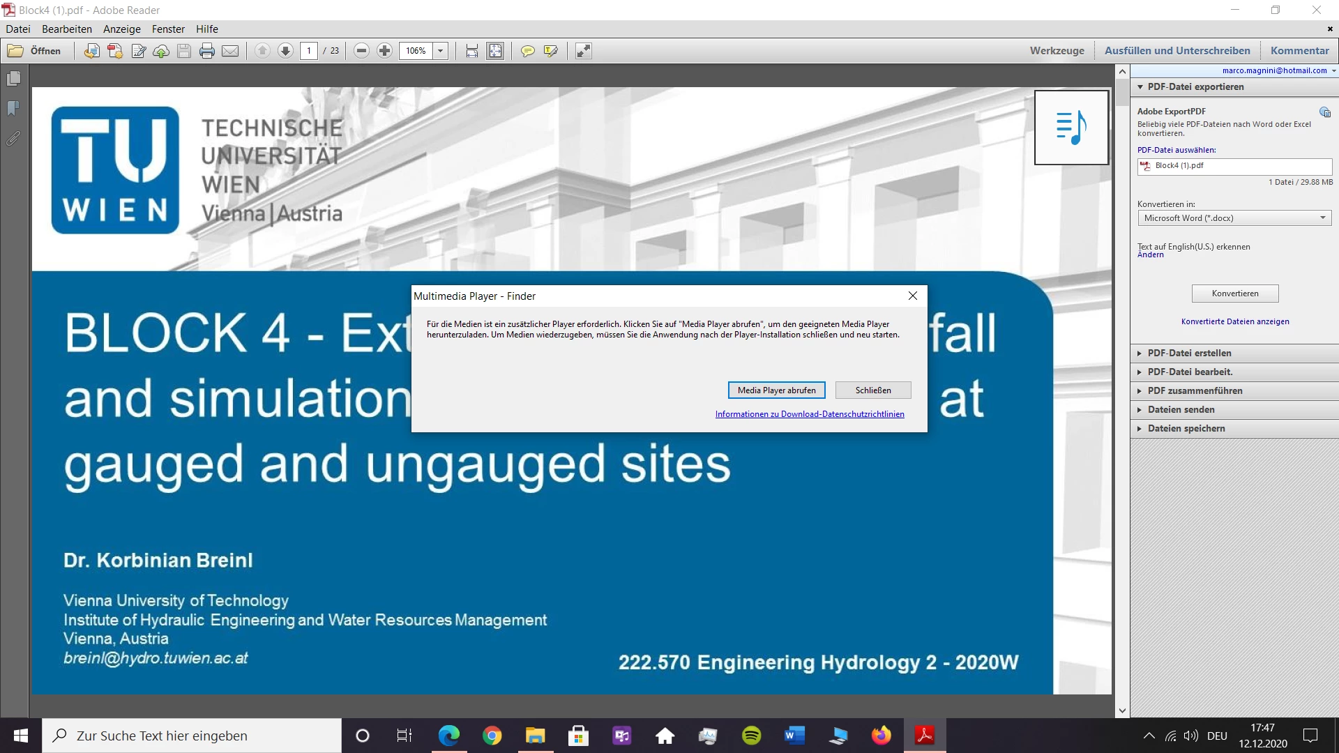1339x753 pixels.
Task: Open the bookmarks panel icon
Action: 13,109
